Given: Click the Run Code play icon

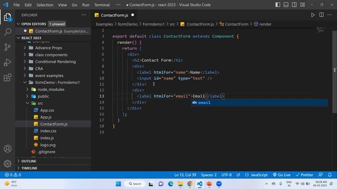Looking at the screenshot, I should pos(313,15).
